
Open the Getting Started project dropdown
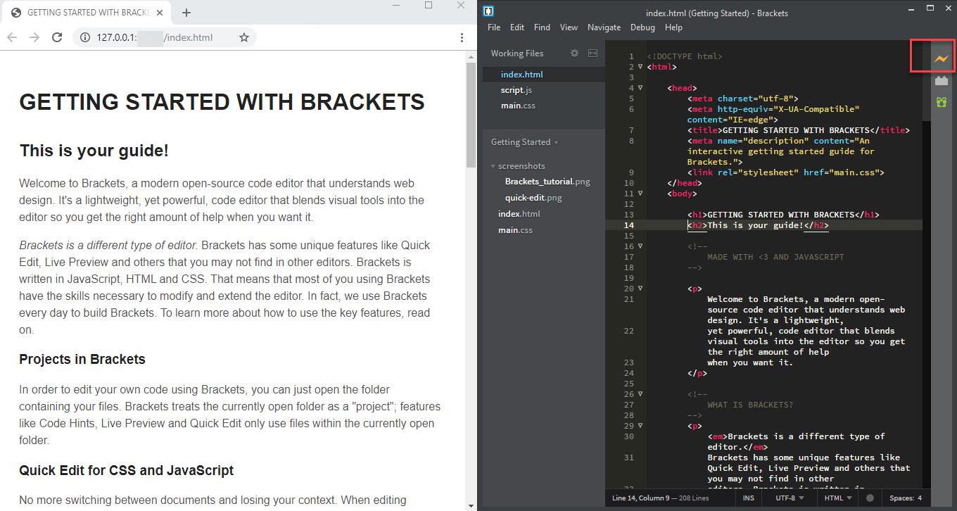[x=524, y=142]
